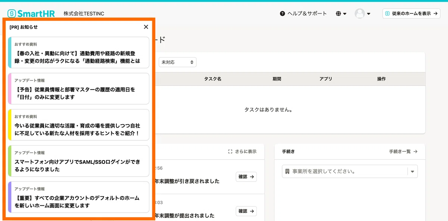Open the 今いる従業員に適切な活躍 notice card
This screenshot has width=448, height=221.
78,125
